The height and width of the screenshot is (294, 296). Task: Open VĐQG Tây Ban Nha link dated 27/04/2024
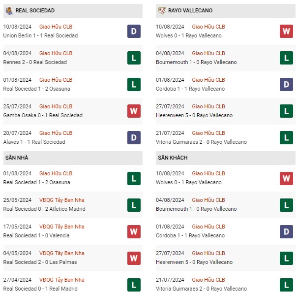(62, 280)
